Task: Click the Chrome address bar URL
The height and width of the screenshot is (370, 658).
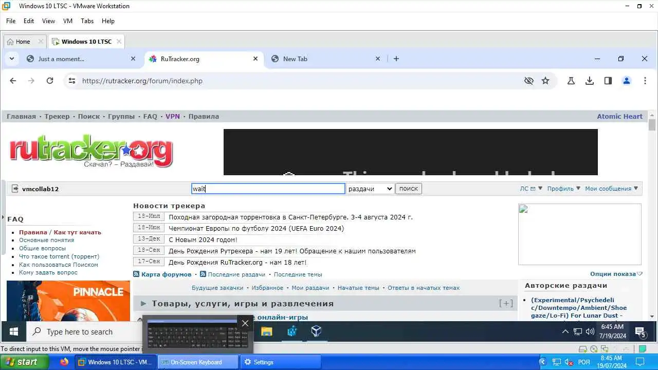Action: (142, 81)
